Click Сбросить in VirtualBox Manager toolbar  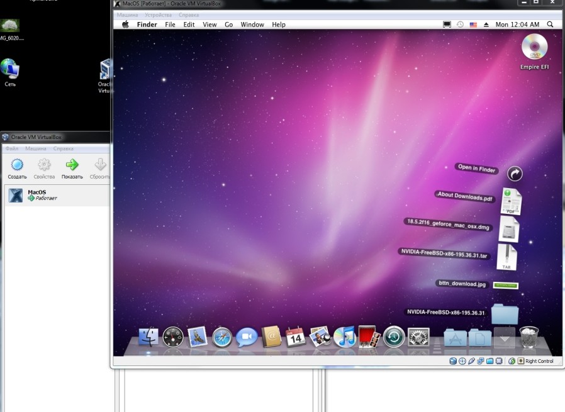(99, 169)
